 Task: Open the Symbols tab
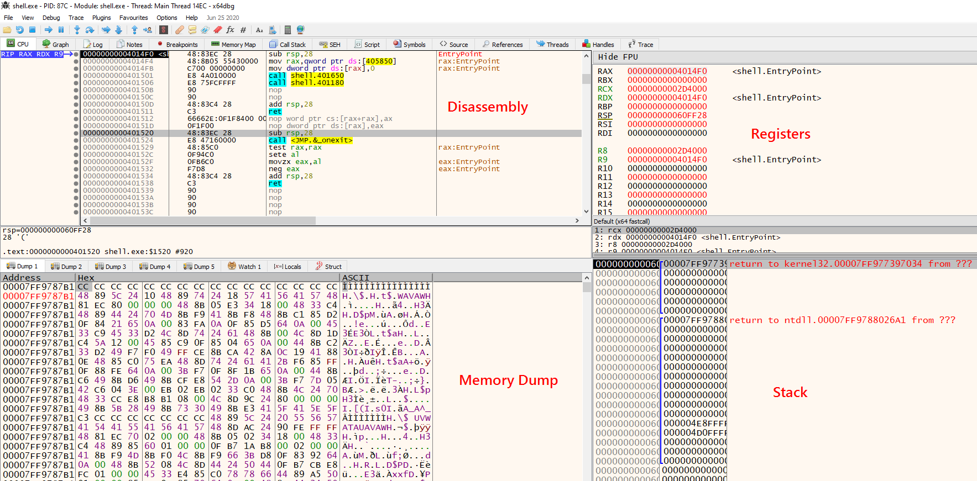tap(409, 45)
